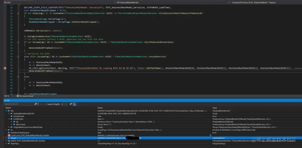Click the pin/filter icon next to Search Depth
Image resolution: width=302 pixels, height=148 pixels.
pos(71,104)
